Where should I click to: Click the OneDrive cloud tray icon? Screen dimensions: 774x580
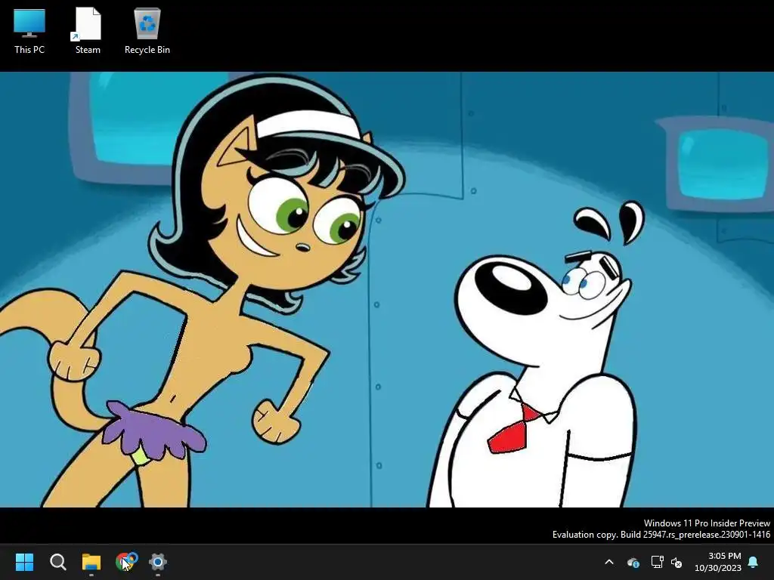pos(633,562)
